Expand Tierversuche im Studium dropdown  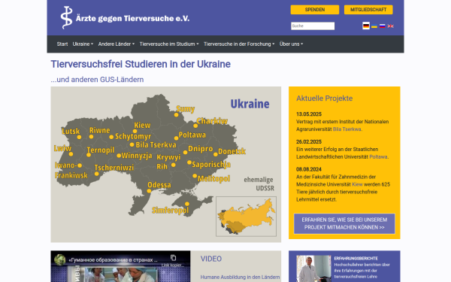click(169, 44)
